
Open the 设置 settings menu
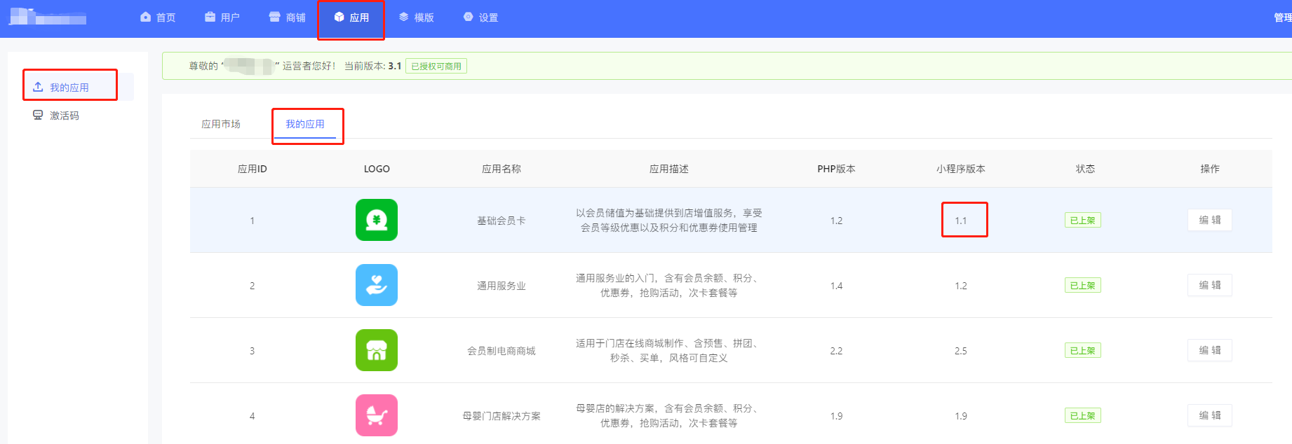pos(481,18)
